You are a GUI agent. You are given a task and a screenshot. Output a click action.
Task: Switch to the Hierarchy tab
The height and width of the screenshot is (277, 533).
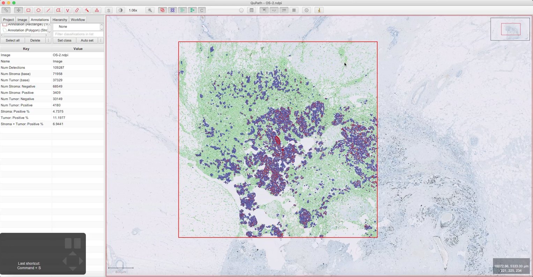(60, 20)
